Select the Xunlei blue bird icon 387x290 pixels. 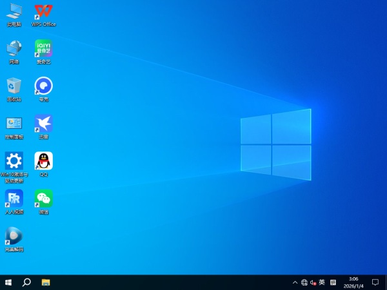tap(44, 123)
